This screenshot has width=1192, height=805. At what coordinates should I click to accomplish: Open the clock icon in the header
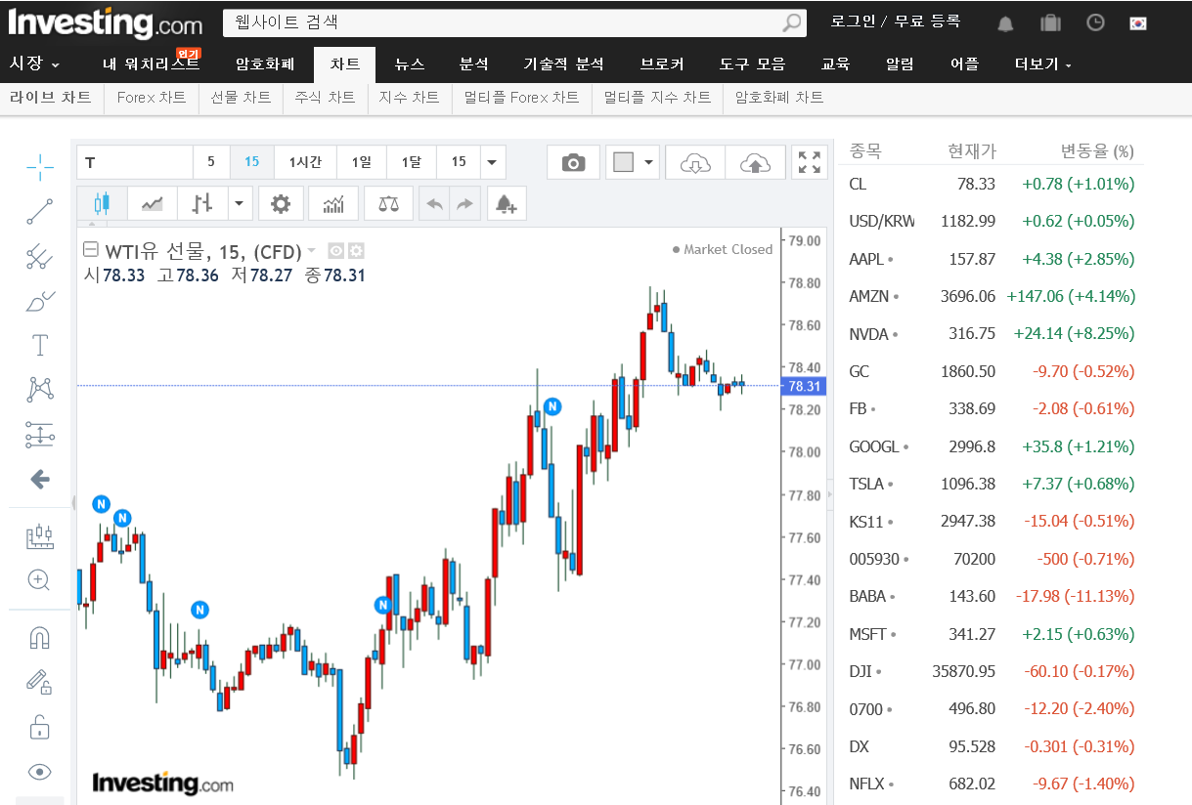tap(1095, 22)
